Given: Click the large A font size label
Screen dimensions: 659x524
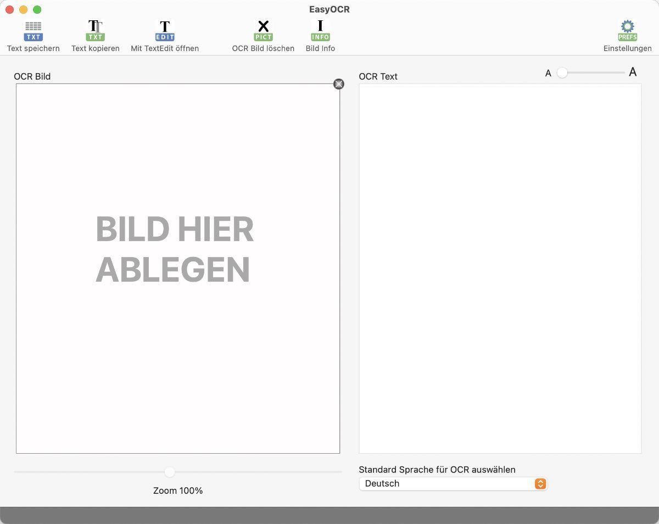Looking at the screenshot, I should pyautogui.click(x=633, y=72).
